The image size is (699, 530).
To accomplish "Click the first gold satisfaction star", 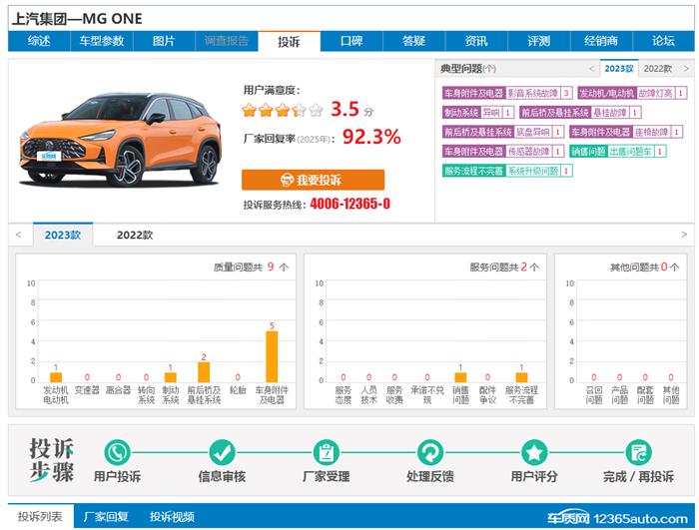I will [x=250, y=110].
